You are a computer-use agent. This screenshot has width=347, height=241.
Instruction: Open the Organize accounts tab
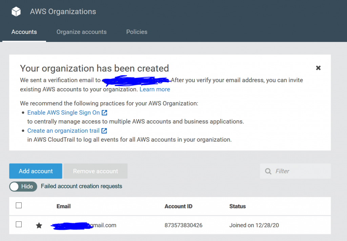[x=81, y=32]
